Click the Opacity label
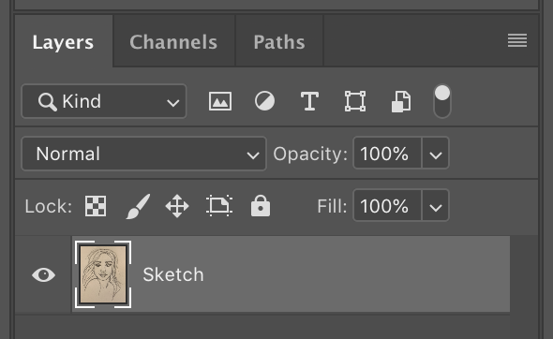553x339 pixels. point(310,154)
